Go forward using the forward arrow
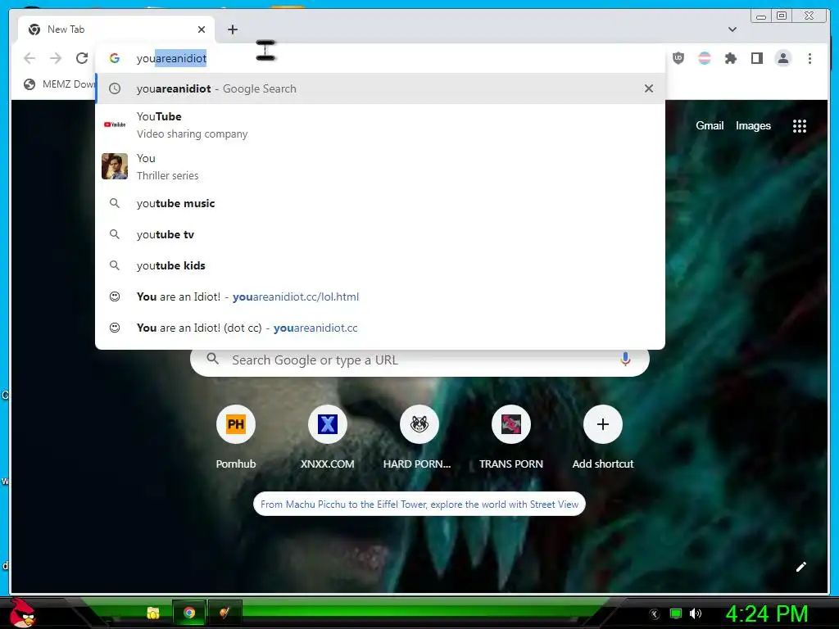Viewport: 839px width, 629px height. pyautogui.click(x=56, y=58)
